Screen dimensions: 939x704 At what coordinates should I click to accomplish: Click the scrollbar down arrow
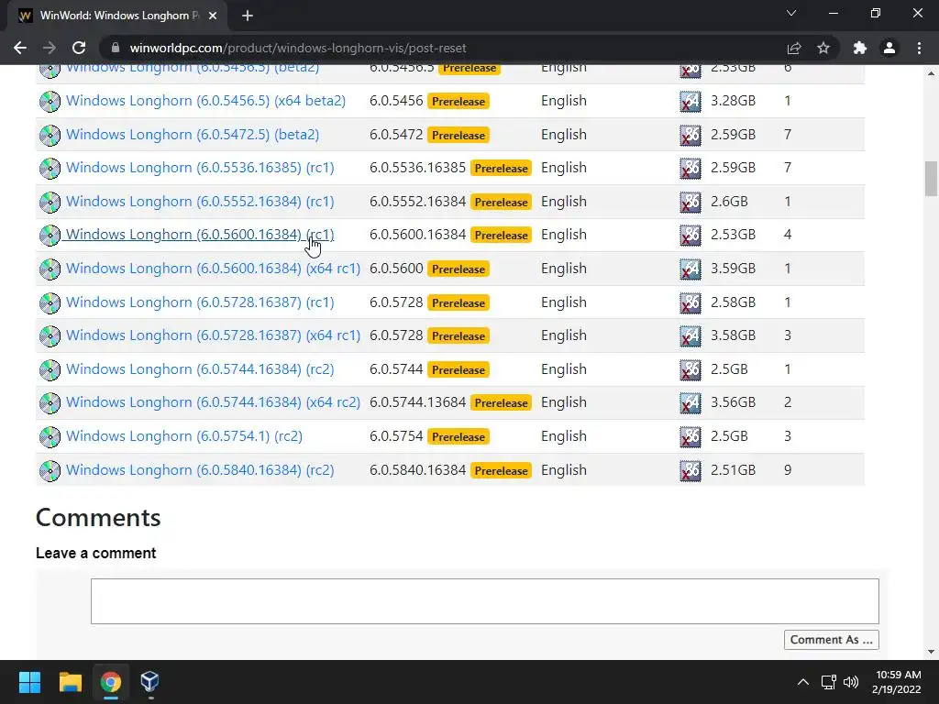(x=931, y=652)
